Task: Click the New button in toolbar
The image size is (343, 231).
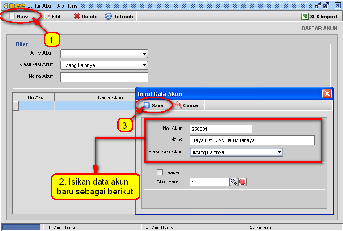Action: 19,17
